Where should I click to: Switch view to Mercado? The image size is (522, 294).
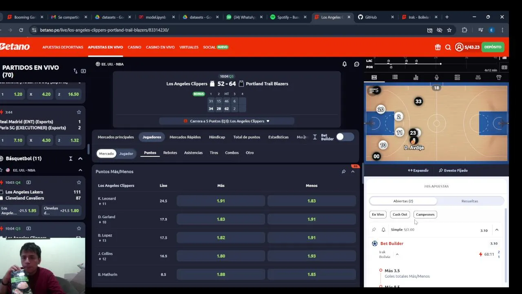point(106,154)
